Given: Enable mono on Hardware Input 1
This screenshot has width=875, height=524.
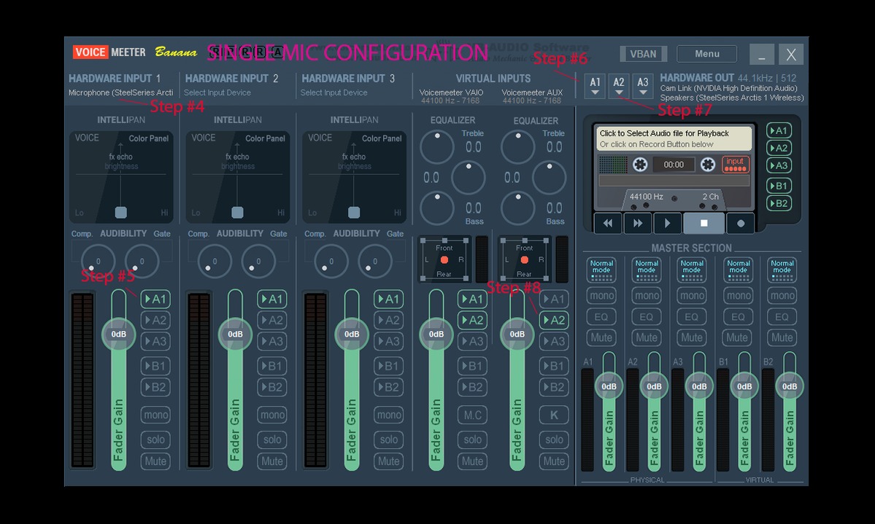Looking at the screenshot, I should [155, 415].
